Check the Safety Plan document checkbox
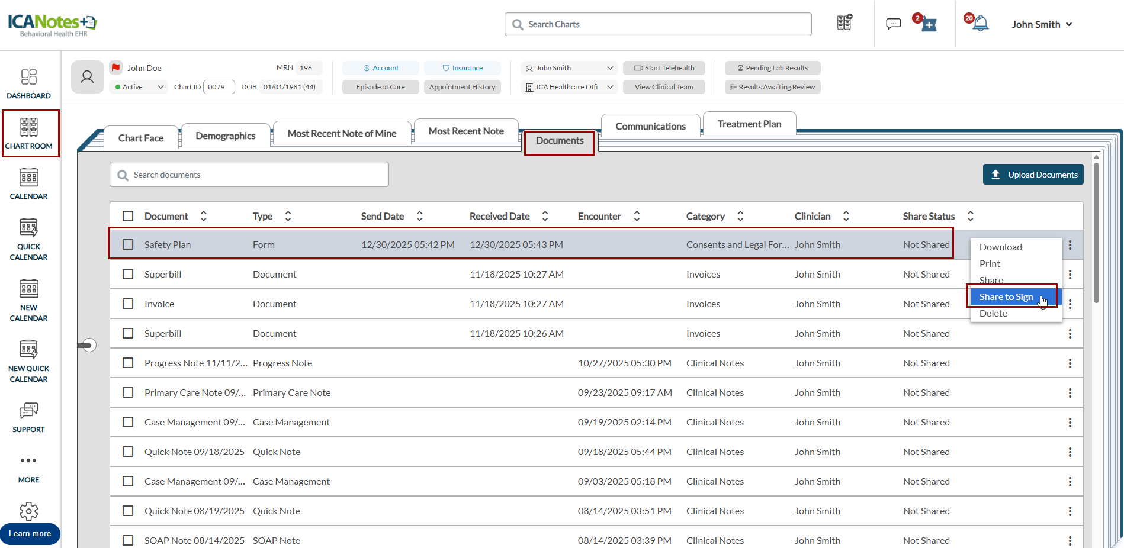1124x548 pixels. tap(128, 244)
